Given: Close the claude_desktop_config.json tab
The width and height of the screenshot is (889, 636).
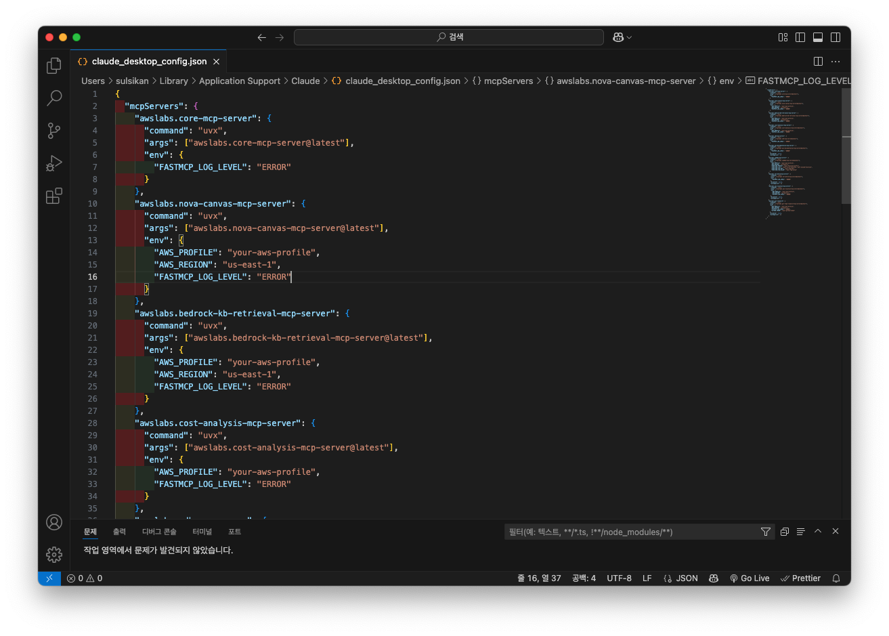Looking at the screenshot, I should pyautogui.click(x=217, y=62).
